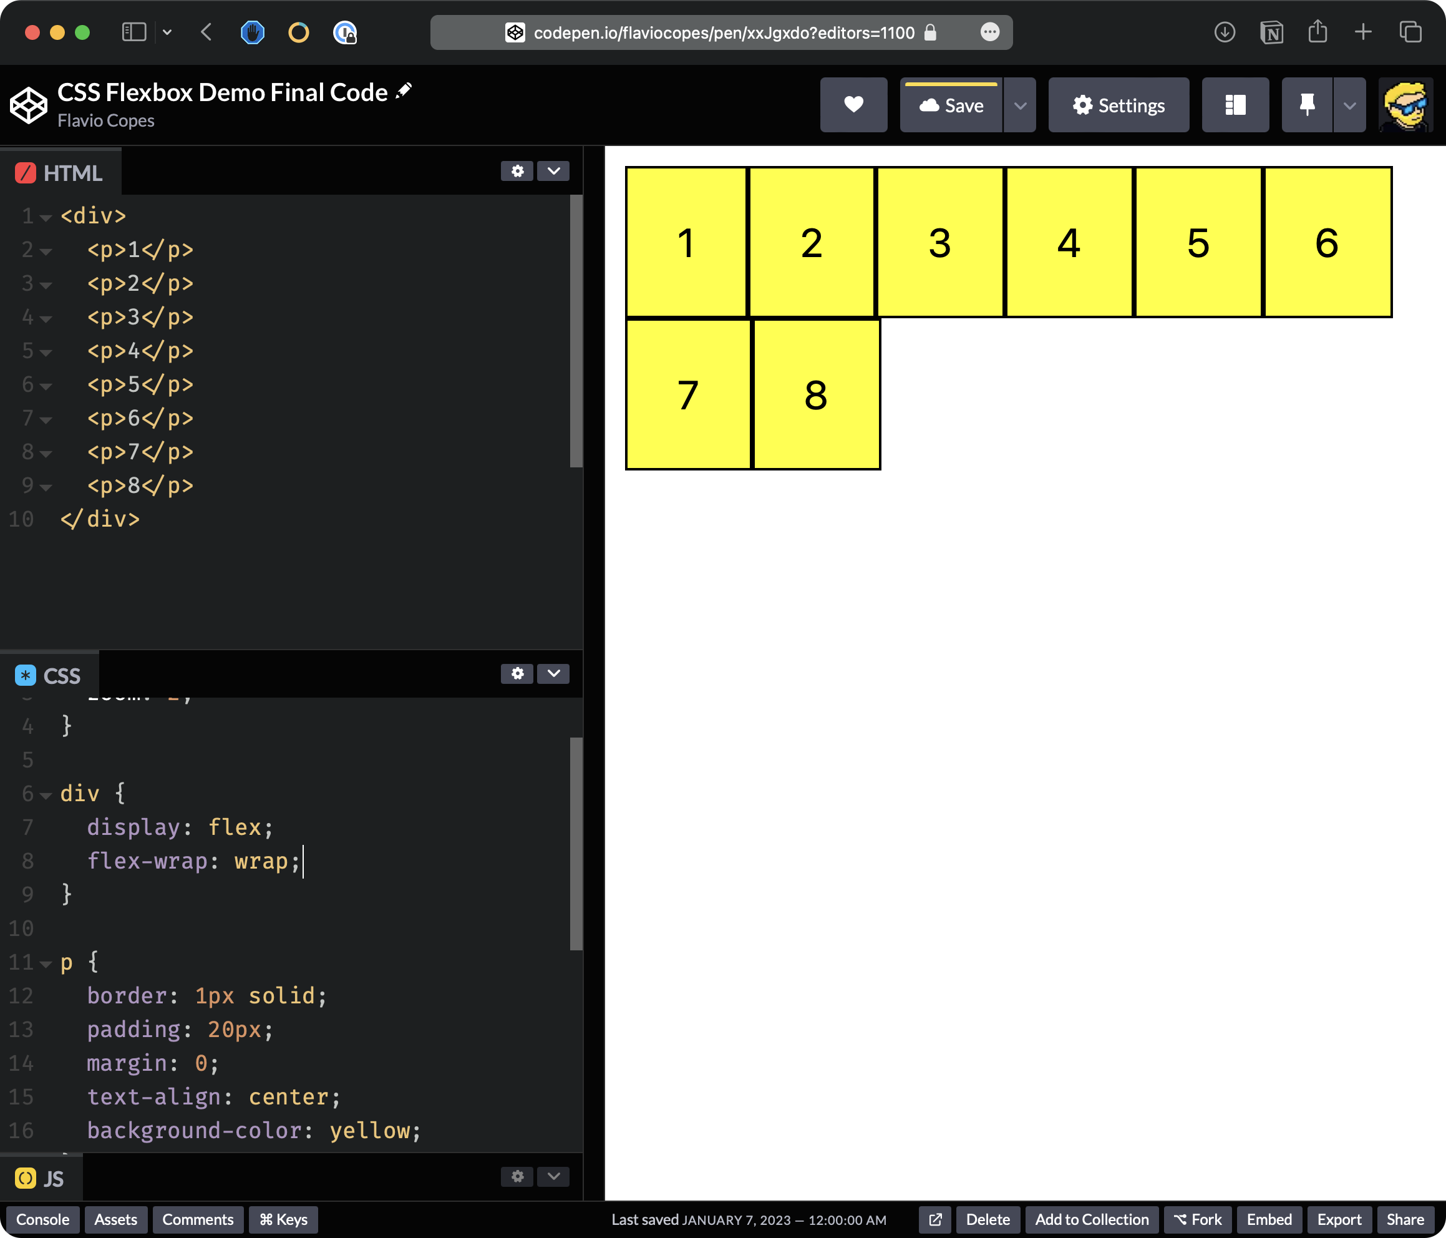The image size is (1446, 1238).
Task: Click the CodePen logo icon
Action: point(29,105)
